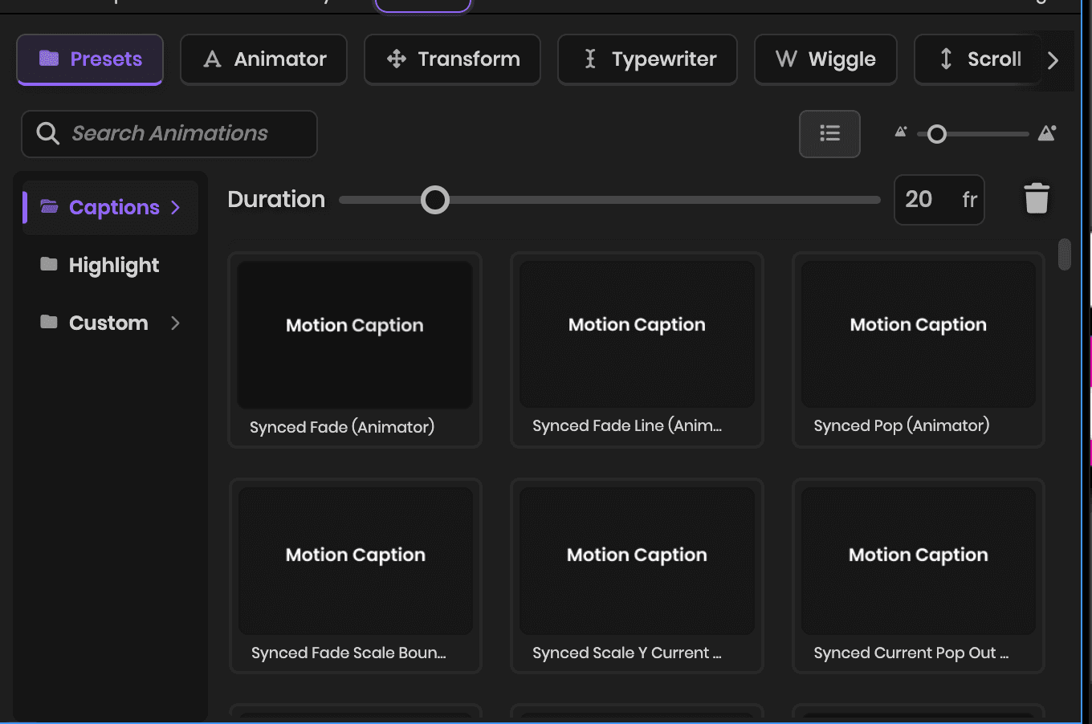This screenshot has width=1092, height=724.
Task: Click the Transform move arrows icon
Action: 397,59
